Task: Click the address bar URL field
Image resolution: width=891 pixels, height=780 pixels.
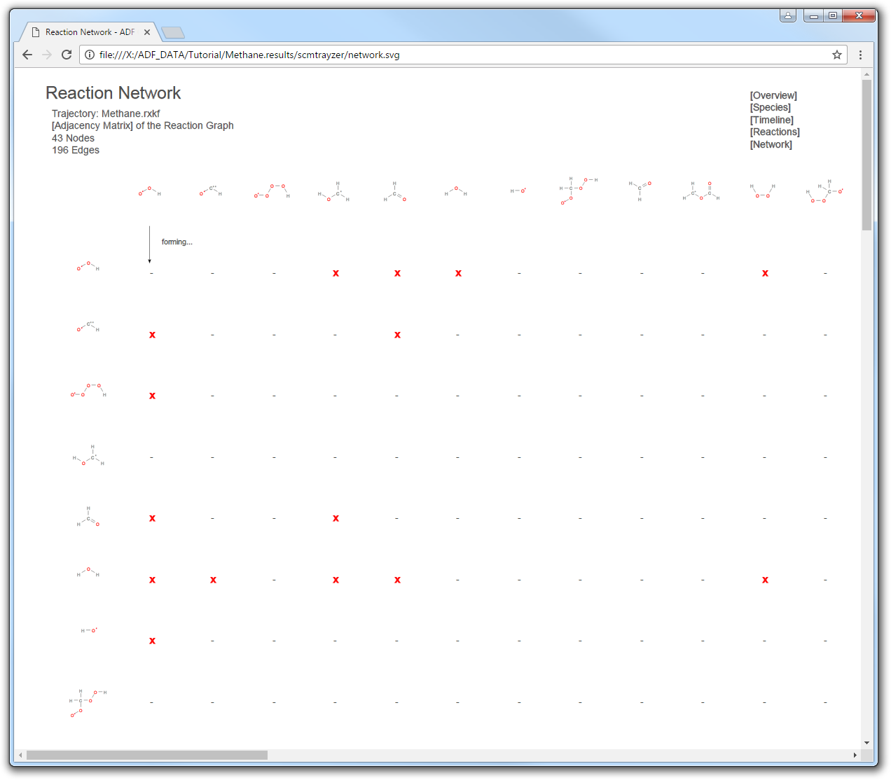Action: click(x=462, y=55)
